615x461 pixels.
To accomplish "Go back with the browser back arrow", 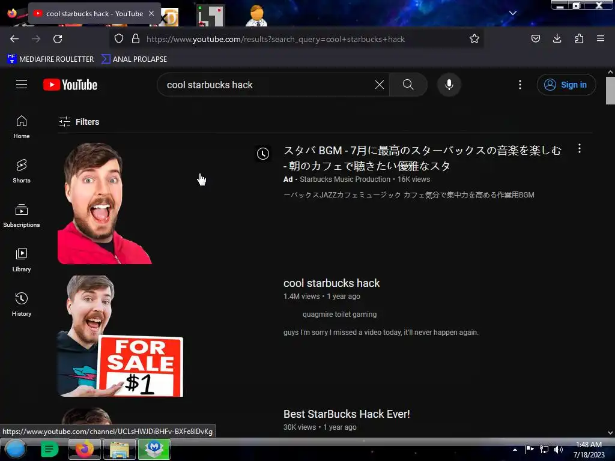I will point(14,39).
